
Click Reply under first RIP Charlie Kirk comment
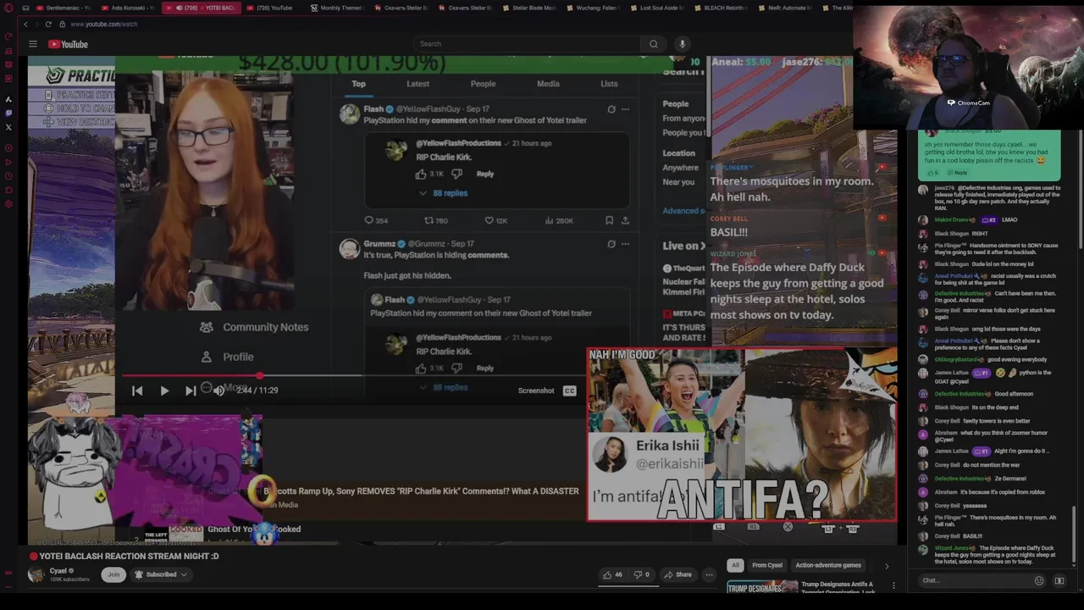484,174
